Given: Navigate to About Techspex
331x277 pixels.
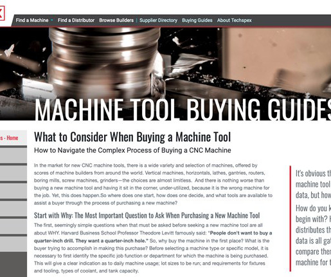Looking at the screenshot, I should [234, 20].
